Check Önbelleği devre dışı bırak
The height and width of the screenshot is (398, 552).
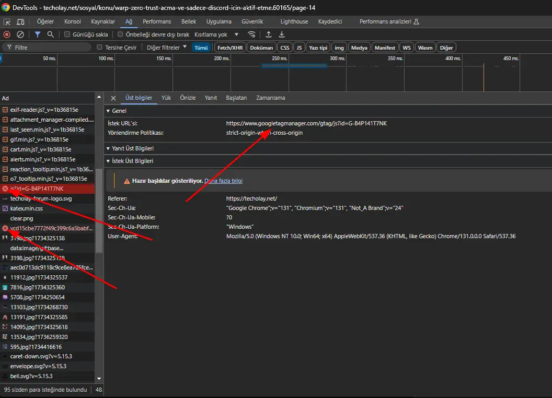(120, 34)
